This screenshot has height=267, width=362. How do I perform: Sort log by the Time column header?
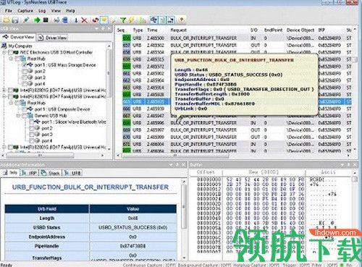(x=152, y=30)
